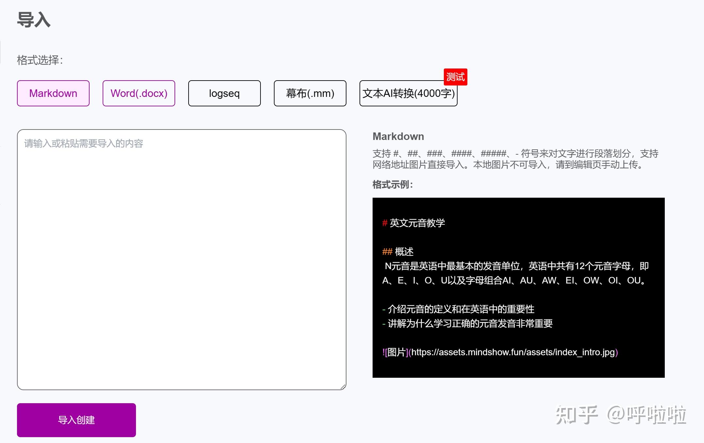Click the 格式示例 label

(x=393, y=185)
